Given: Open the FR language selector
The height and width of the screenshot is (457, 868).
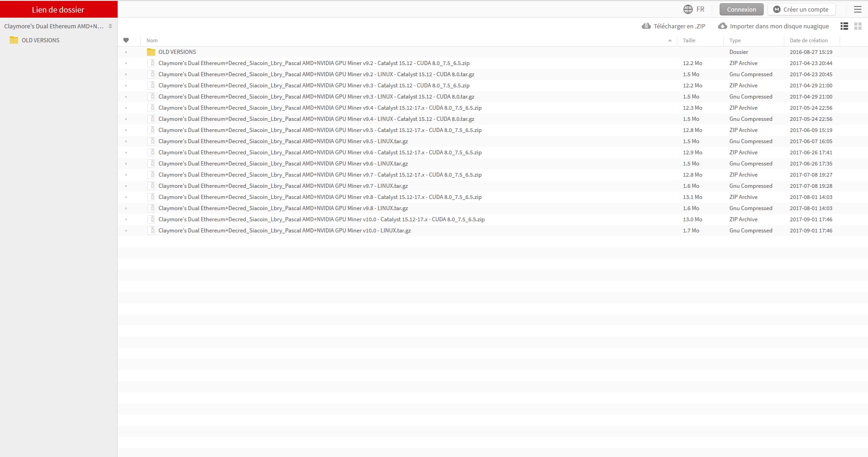Looking at the screenshot, I should (700, 9).
